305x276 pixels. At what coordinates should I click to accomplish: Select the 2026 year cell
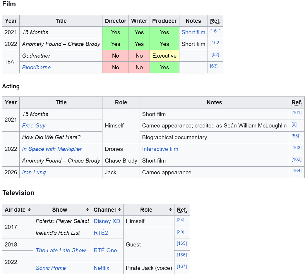(x=11, y=172)
